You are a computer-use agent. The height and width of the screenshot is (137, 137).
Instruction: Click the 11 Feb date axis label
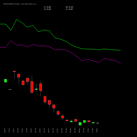pyautogui.click(x=9, y=130)
